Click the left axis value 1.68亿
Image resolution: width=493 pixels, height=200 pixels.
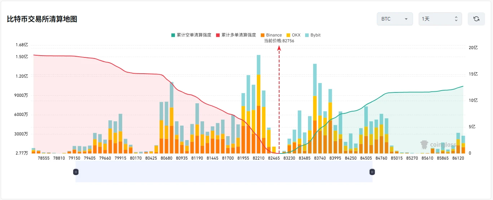pyautogui.click(x=22, y=45)
